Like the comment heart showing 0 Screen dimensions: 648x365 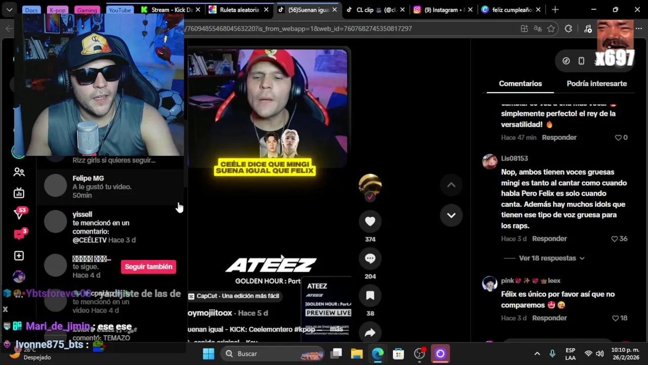[618, 137]
